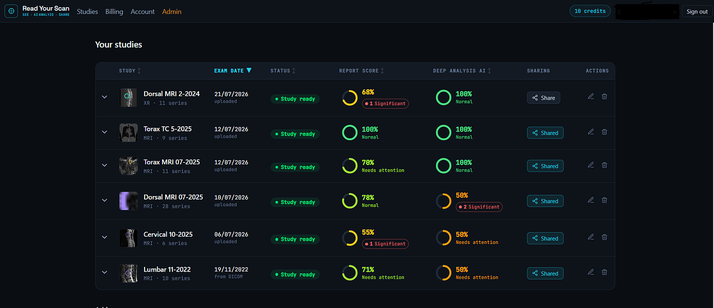Delete the Torax TC 5-2025 study
Image resolution: width=714 pixels, height=308 pixels.
click(604, 132)
